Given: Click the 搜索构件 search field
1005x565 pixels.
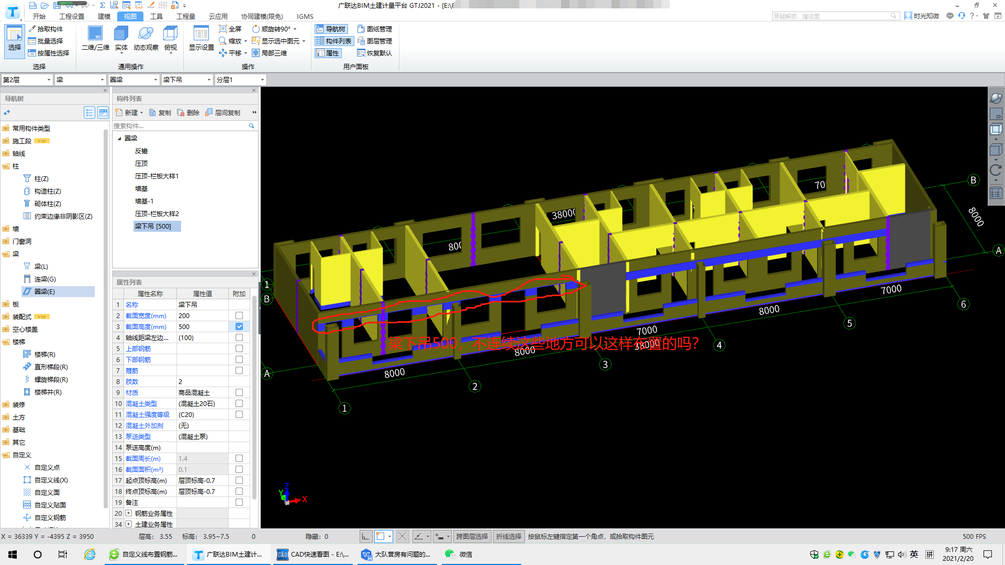Looking at the screenshot, I should point(181,126).
